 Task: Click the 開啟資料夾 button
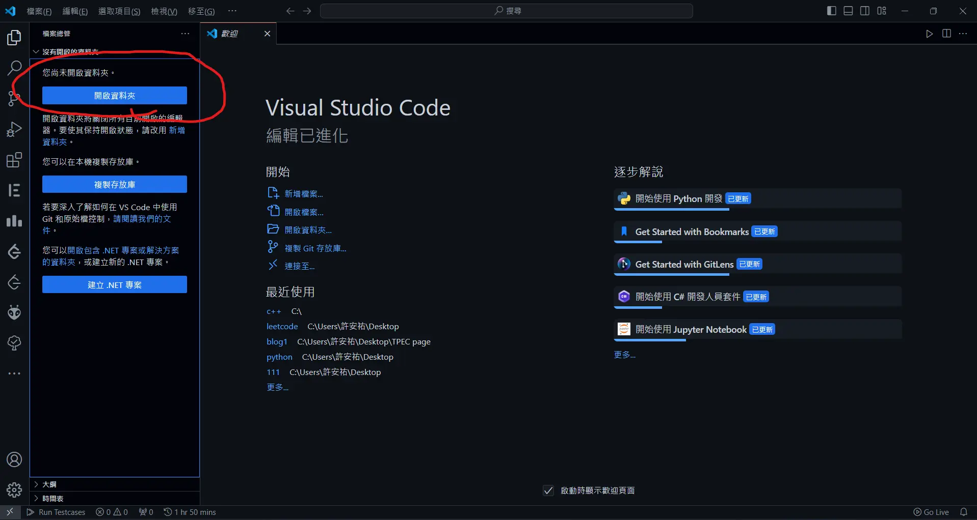(x=115, y=96)
